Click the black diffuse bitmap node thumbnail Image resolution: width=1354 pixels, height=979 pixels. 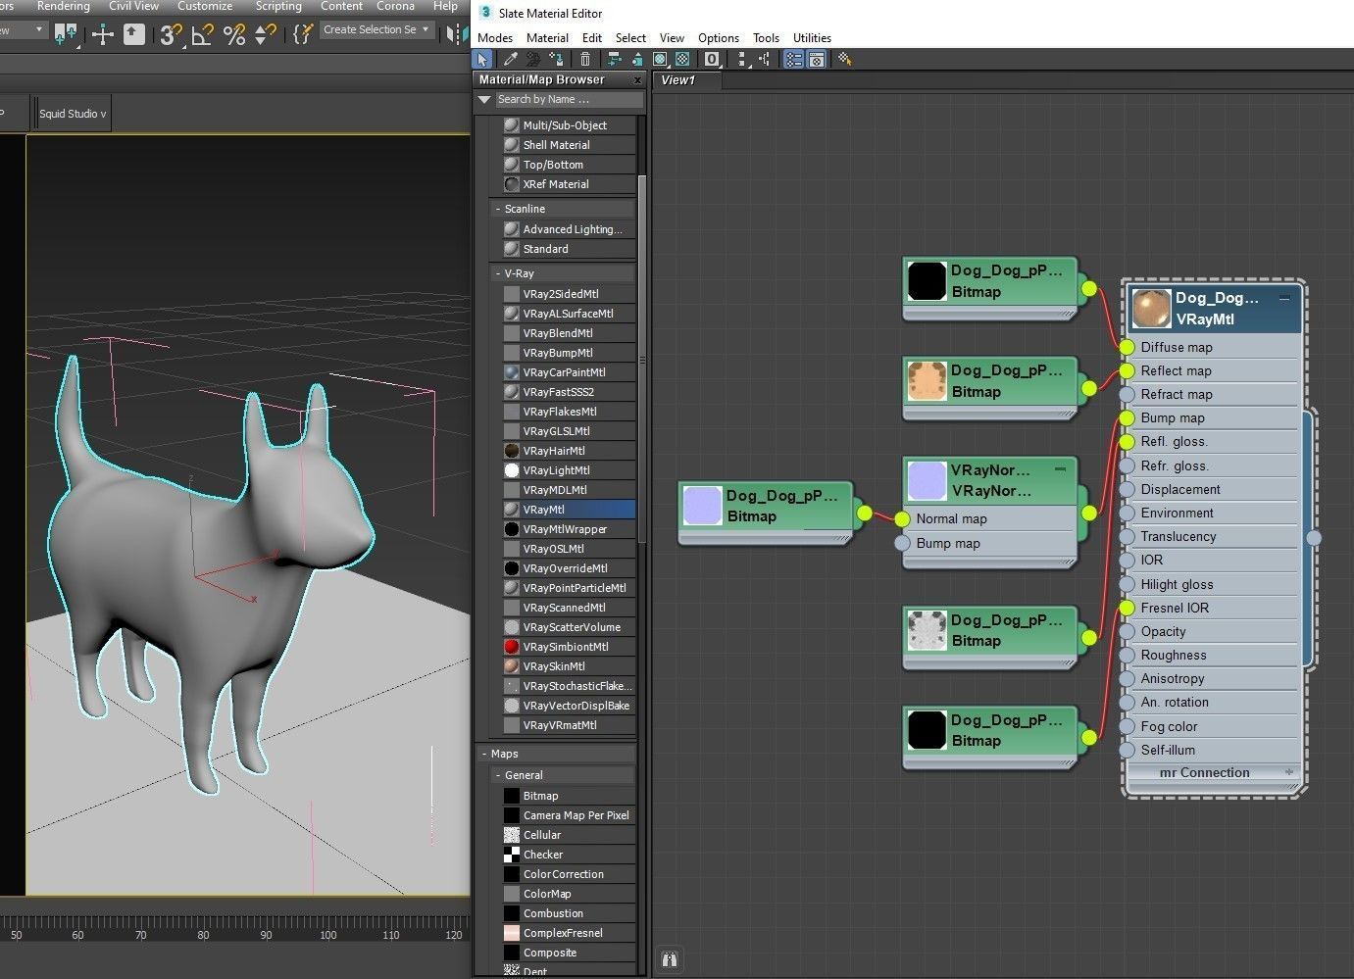(927, 280)
